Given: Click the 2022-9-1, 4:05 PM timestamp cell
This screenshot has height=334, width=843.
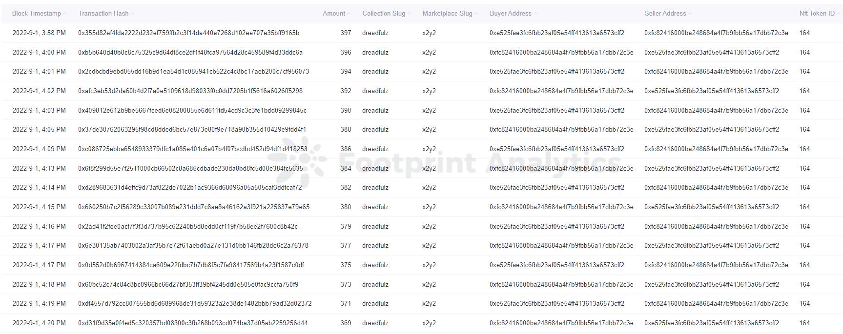Looking at the screenshot, I should 39,130.
